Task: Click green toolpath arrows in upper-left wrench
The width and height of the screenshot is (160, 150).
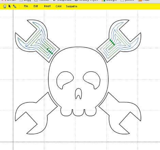Action: click(50, 51)
